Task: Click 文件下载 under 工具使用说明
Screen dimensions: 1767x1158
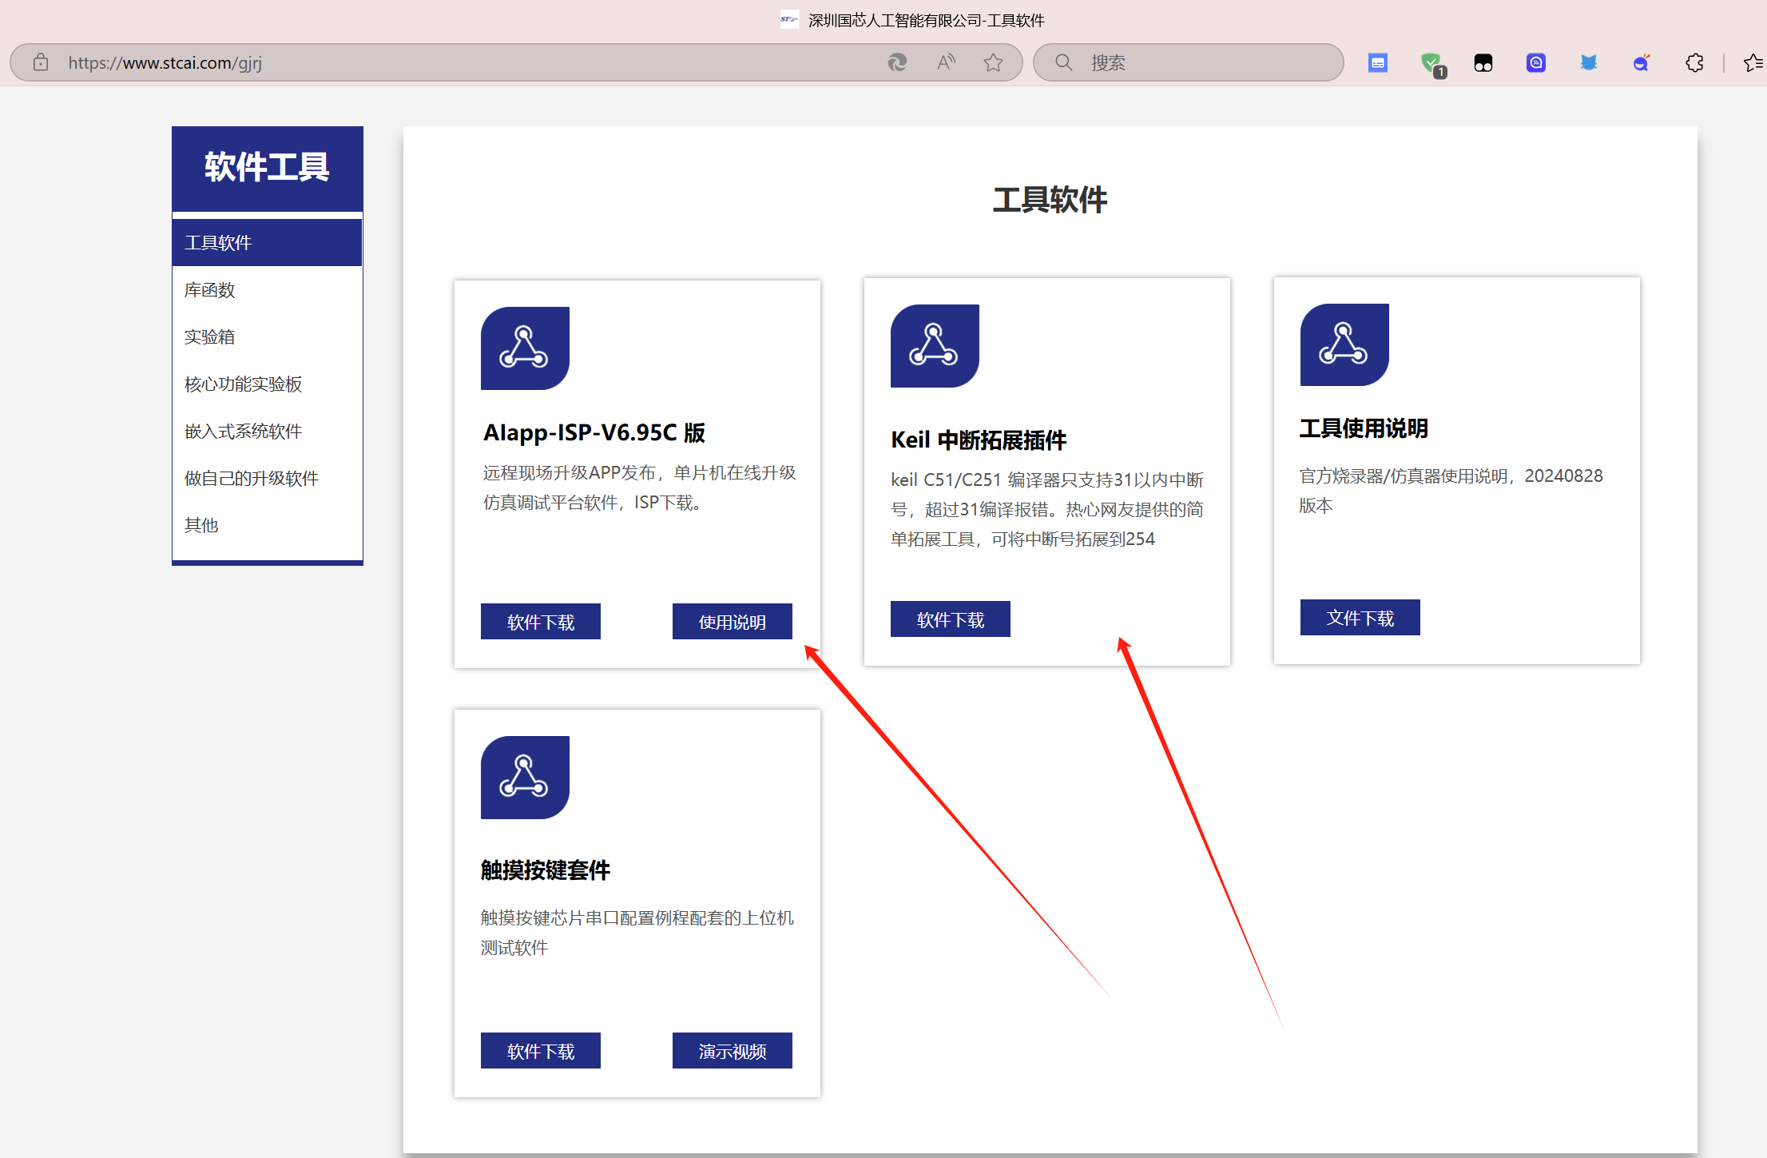Action: pos(1360,618)
